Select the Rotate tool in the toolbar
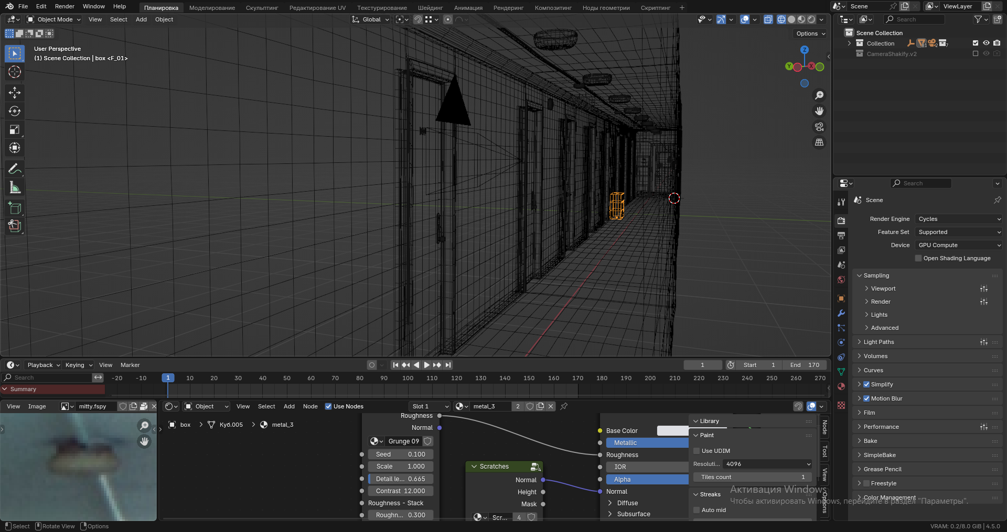1007x532 pixels. click(x=15, y=111)
